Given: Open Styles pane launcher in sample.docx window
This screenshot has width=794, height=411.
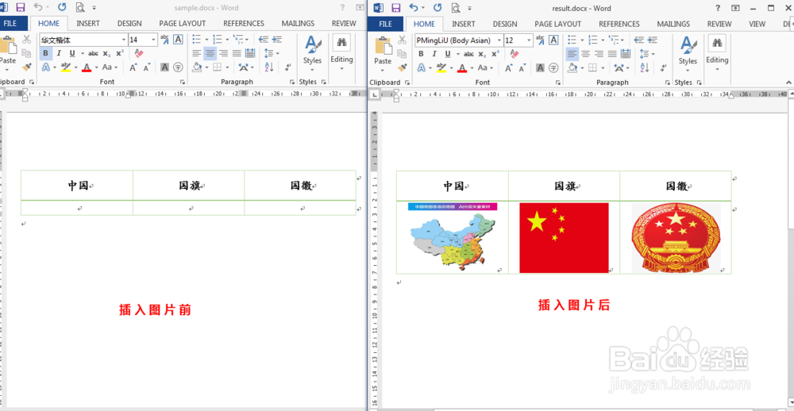Looking at the screenshot, I should coord(322,82).
